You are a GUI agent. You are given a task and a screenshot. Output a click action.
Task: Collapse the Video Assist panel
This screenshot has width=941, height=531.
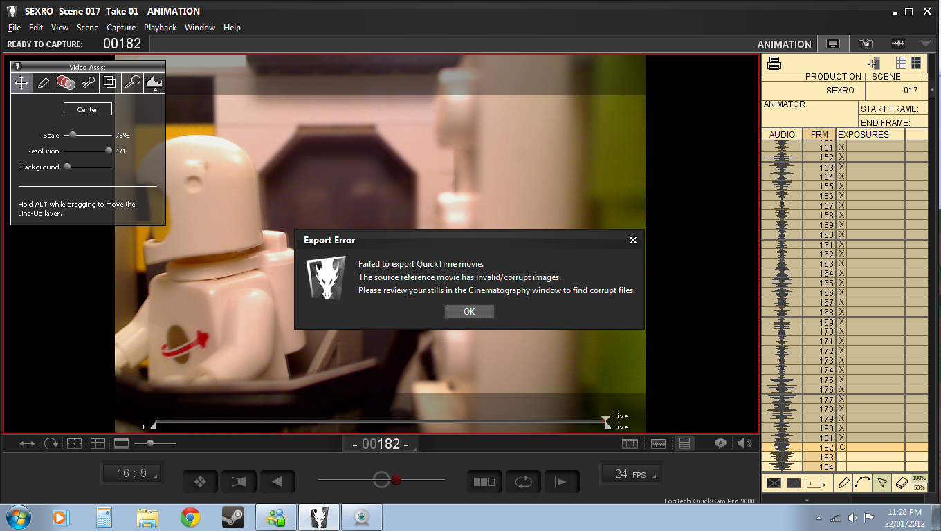coord(18,66)
